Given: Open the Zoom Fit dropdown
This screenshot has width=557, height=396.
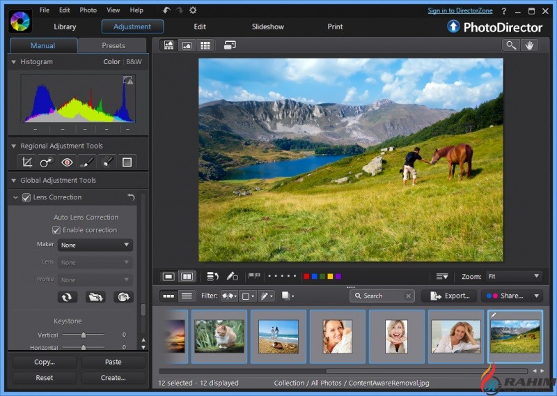Looking at the screenshot, I should (x=513, y=277).
